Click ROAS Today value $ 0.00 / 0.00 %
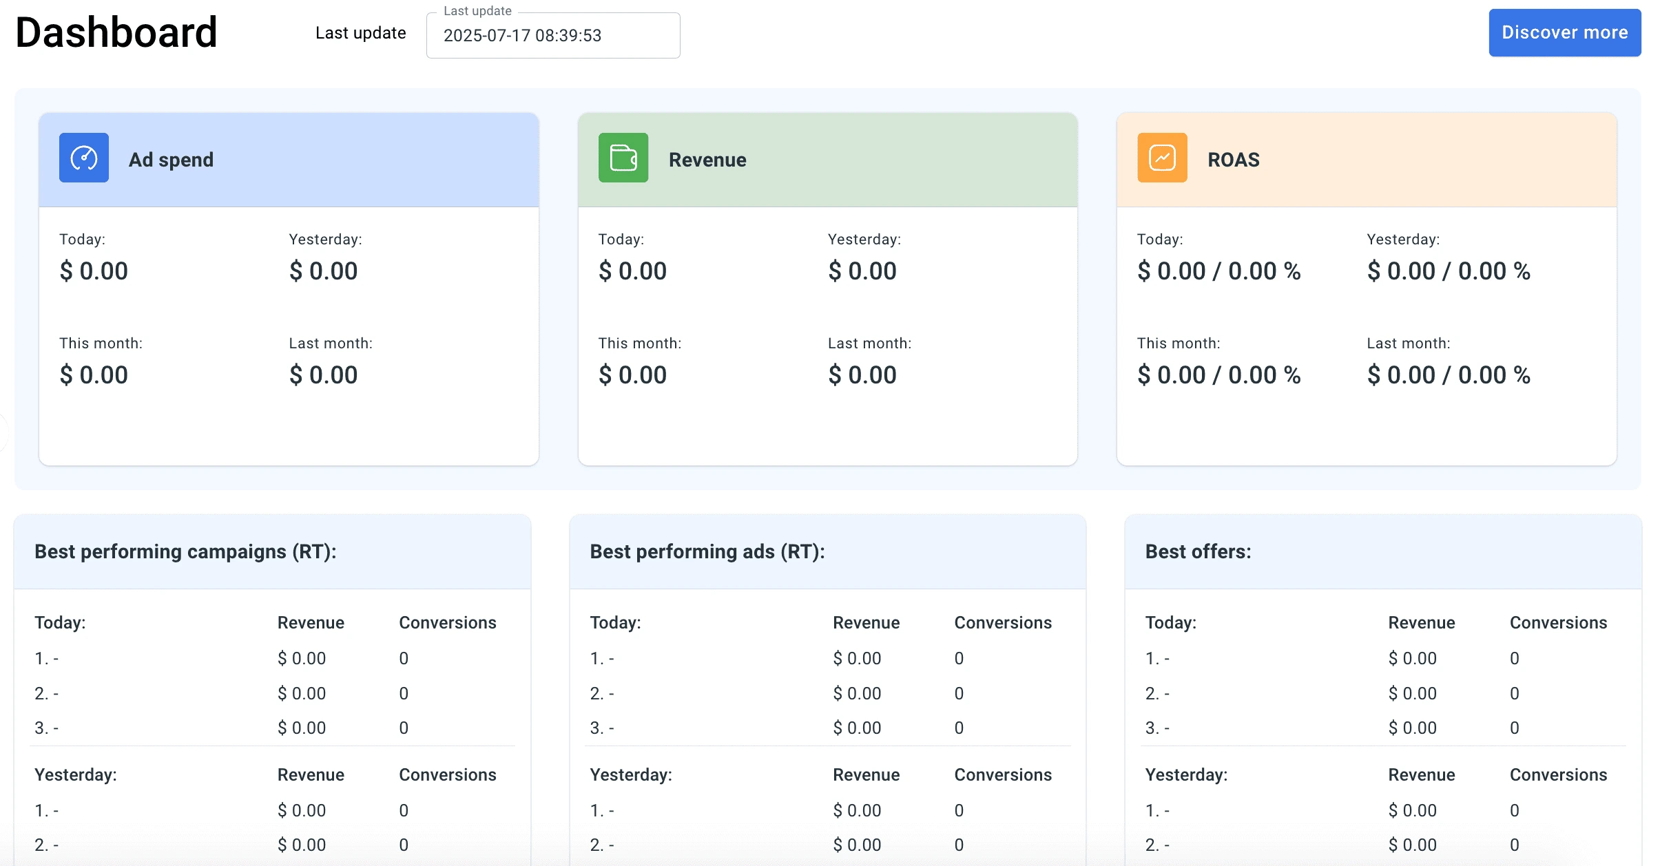The width and height of the screenshot is (1660, 866). (x=1218, y=271)
